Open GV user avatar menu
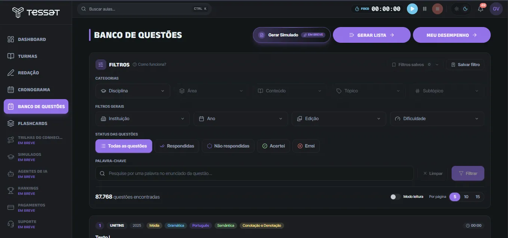This screenshot has width=508, height=238. tap(496, 9)
